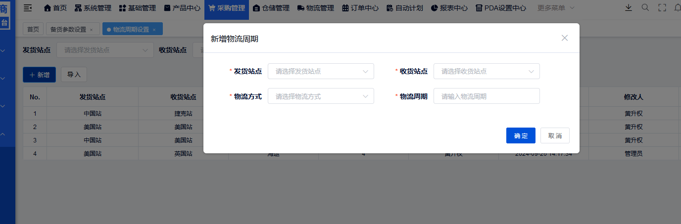Expand the 更多菜单 dropdown
681x224 pixels.
tap(556, 8)
